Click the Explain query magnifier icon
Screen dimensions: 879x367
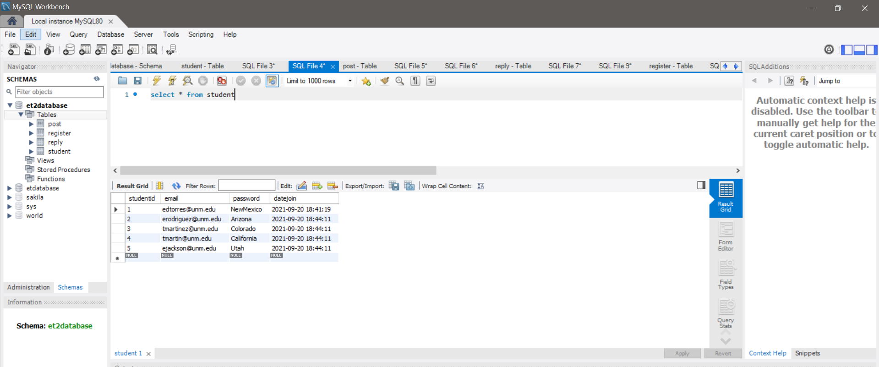pyautogui.click(x=187, y=81)
